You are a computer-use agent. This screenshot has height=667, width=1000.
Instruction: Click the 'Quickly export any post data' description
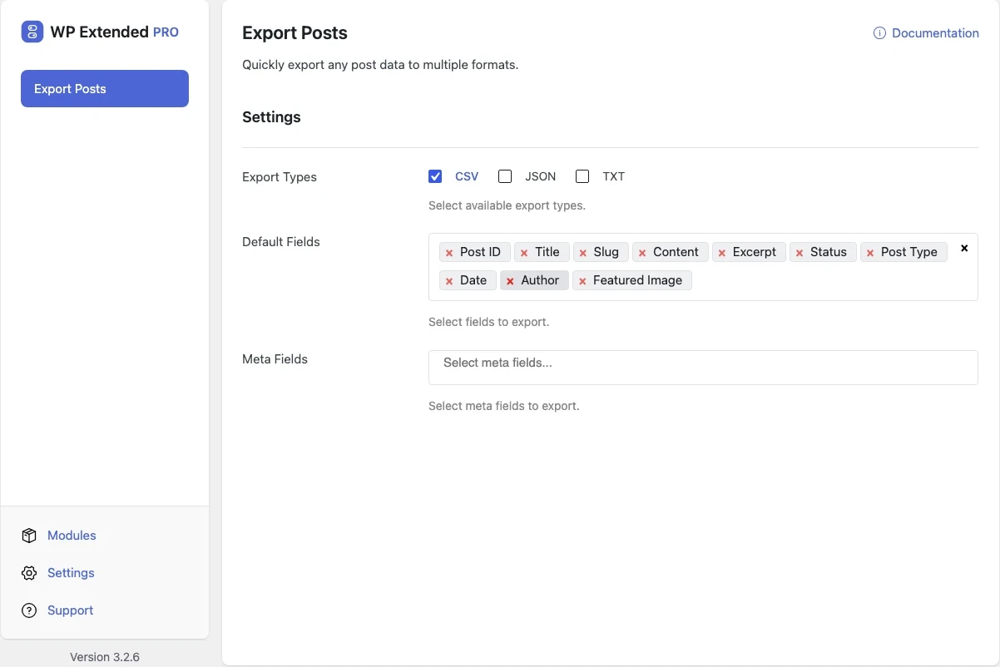(380, 65)
